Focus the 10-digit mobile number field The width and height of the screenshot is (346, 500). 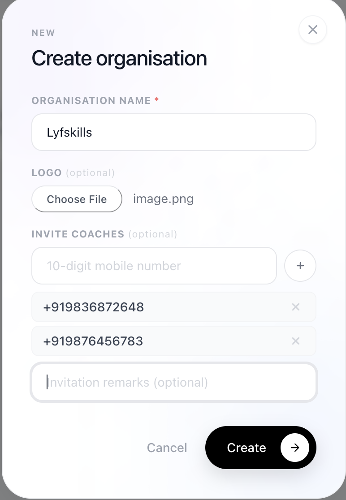pos(154,266)
